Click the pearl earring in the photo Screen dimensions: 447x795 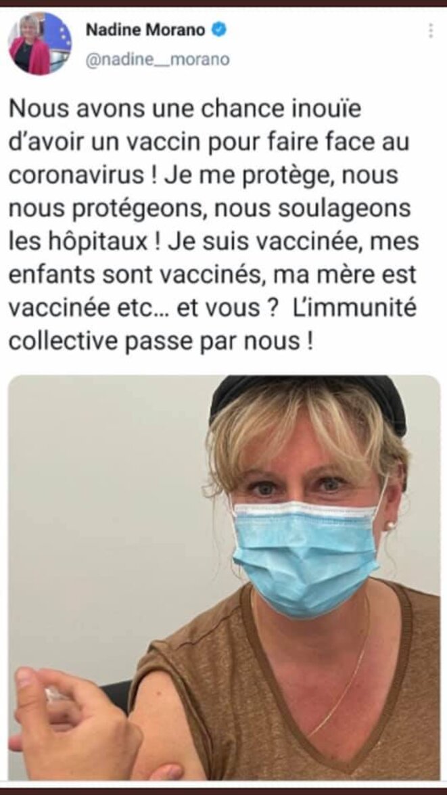(390, 526)
